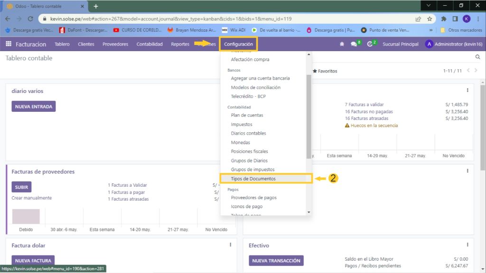Choose Plan de cuentas from Configuración menu
The width and height of the screenshot is (486, 273).
click(x=247, y=115)
